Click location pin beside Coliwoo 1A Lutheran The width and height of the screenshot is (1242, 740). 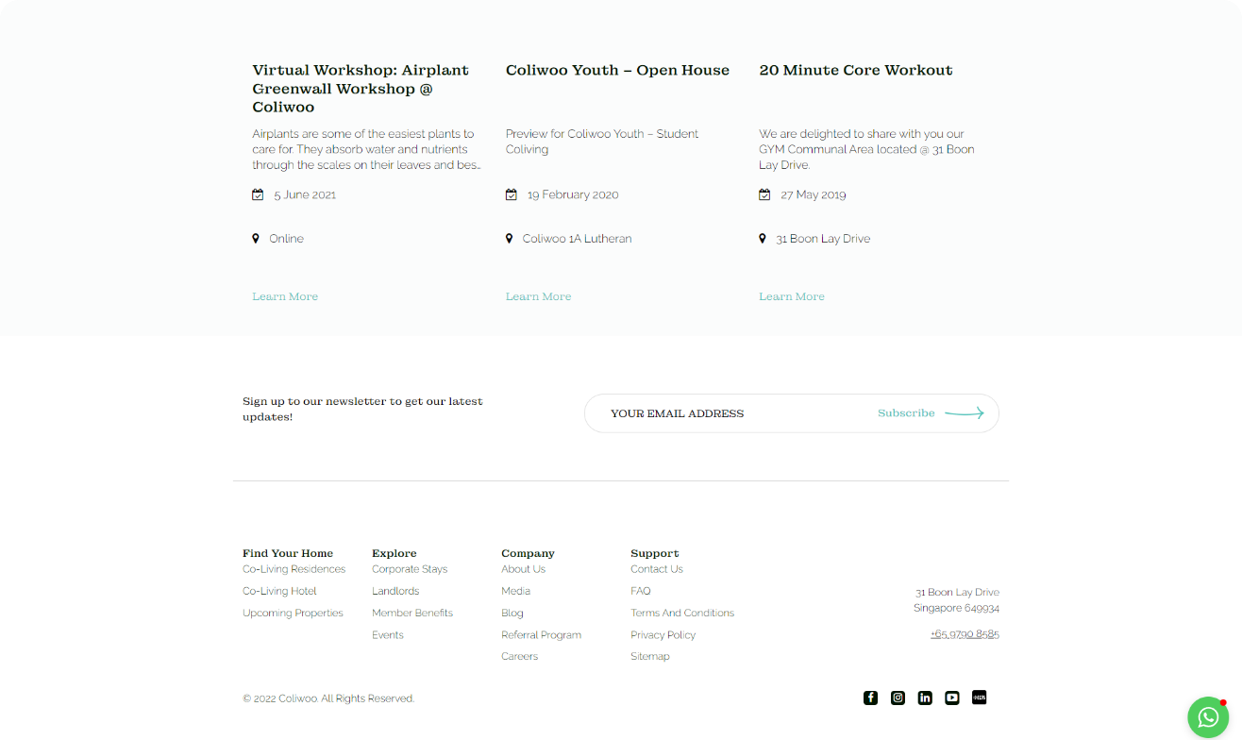click(x=510, y=239)
